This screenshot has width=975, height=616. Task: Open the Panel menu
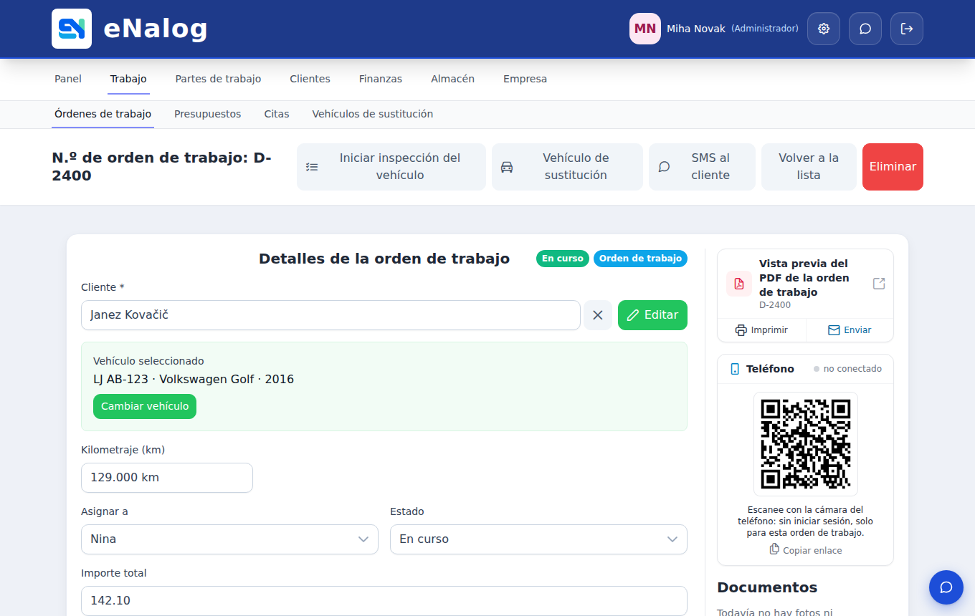pos(68,79)
